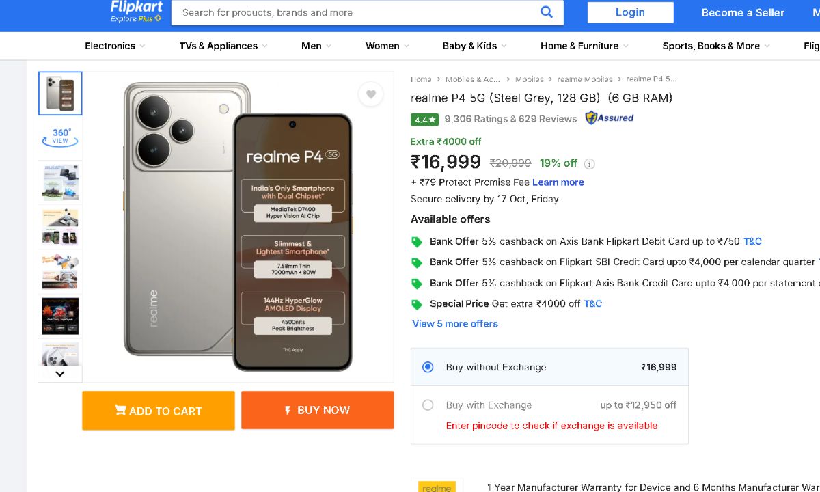Click the price details info icon
The width and height of the screenshot is (820, 492).
pyautogui.click(x=590, y=164)
